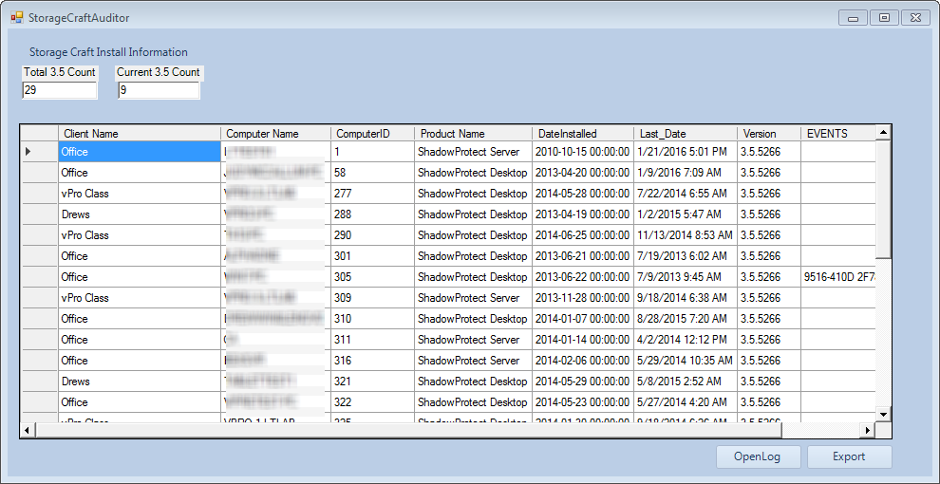Select ComputerID cell '288'
Image resolution: width=940 pixels, height=484 pixels.
tap(372, 214)
